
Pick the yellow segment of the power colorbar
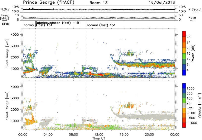click(184, 51)
